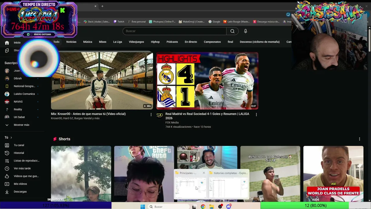Open Twitch bookmark in bookmarks bar

pos(119,21)
